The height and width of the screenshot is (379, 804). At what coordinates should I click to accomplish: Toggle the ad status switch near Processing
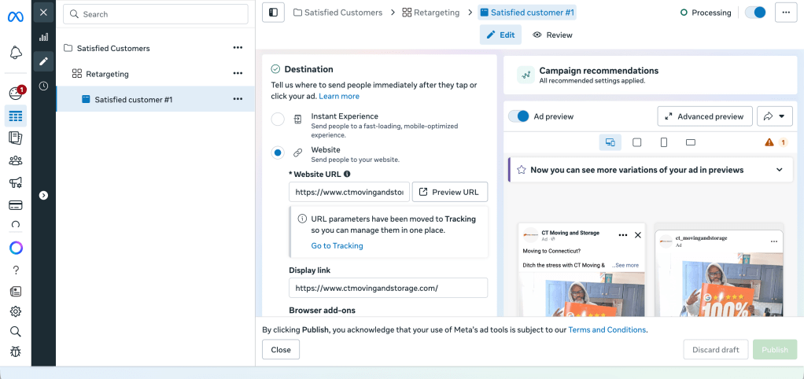(755, 13)
